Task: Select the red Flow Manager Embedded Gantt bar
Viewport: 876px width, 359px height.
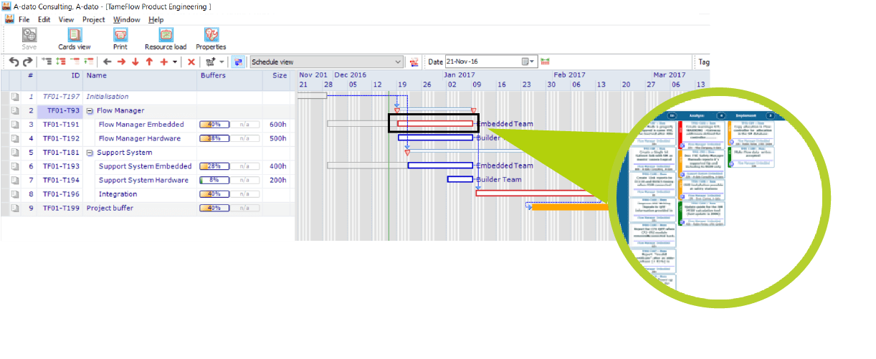Action: pyautogui.click(x=435, y=124)
